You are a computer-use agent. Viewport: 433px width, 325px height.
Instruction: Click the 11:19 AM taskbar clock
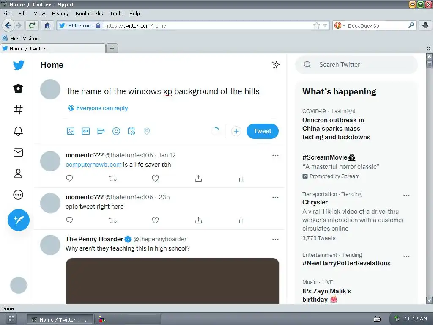coord(415,319)
